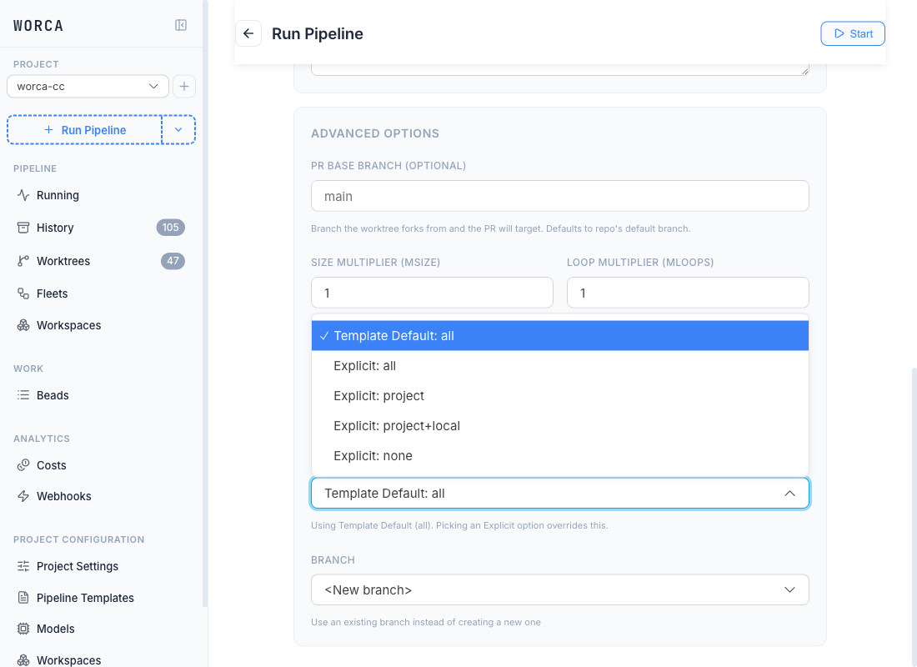The width and height of the screenshot is (917, 667).
Task: Open Worktrees branch icon
Action: 23,261
